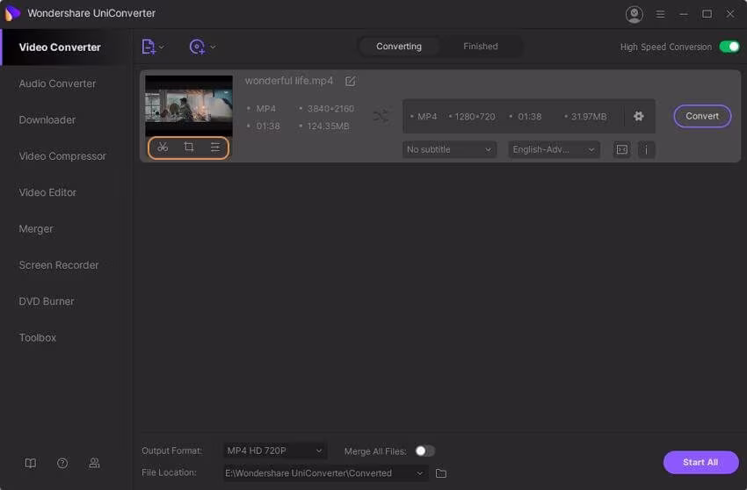Open output settings gear icon

pos(638,116)
